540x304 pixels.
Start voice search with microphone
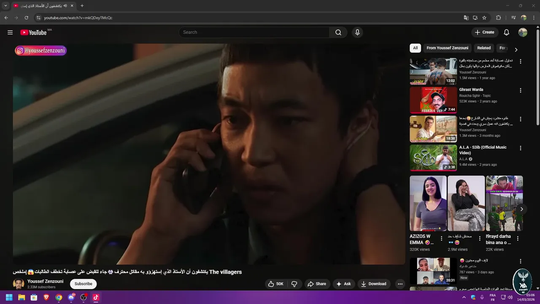point(357,33)
